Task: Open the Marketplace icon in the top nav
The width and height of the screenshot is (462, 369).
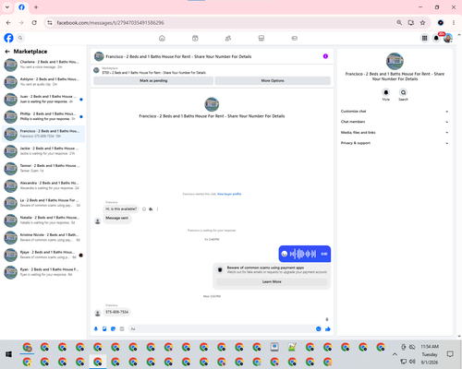Action: pos(261,38)
